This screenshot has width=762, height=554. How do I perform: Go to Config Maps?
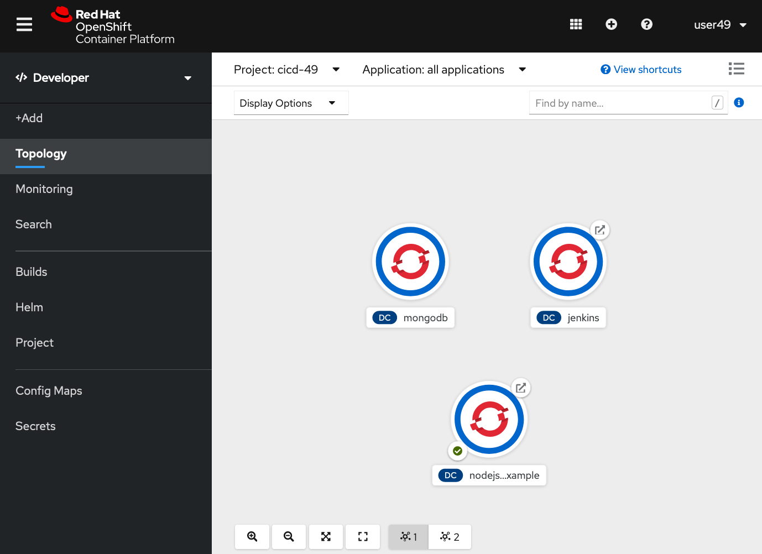click(x=106, y=391)
